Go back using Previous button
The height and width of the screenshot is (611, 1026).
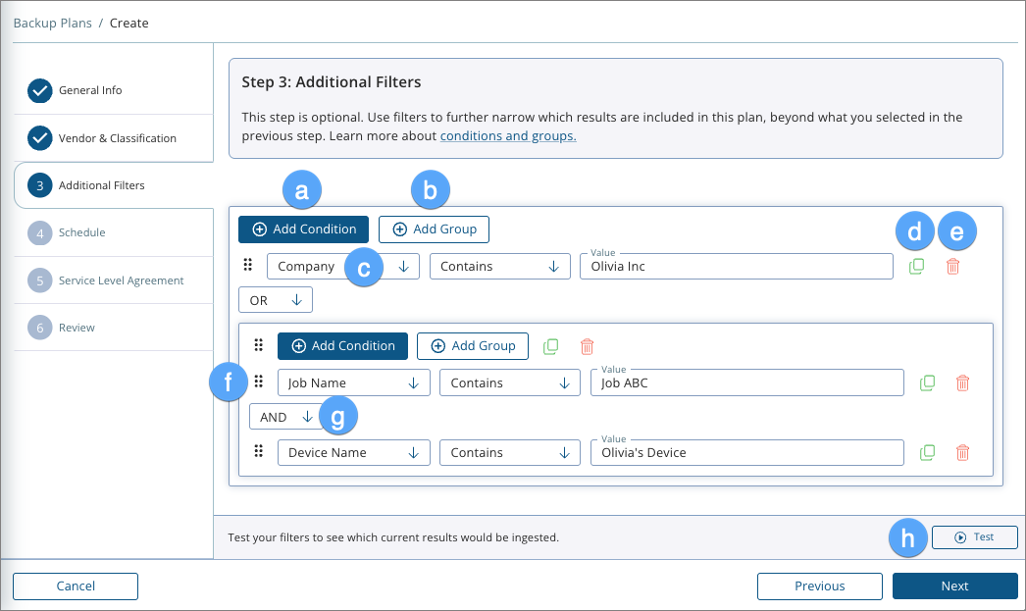[819, 586]
